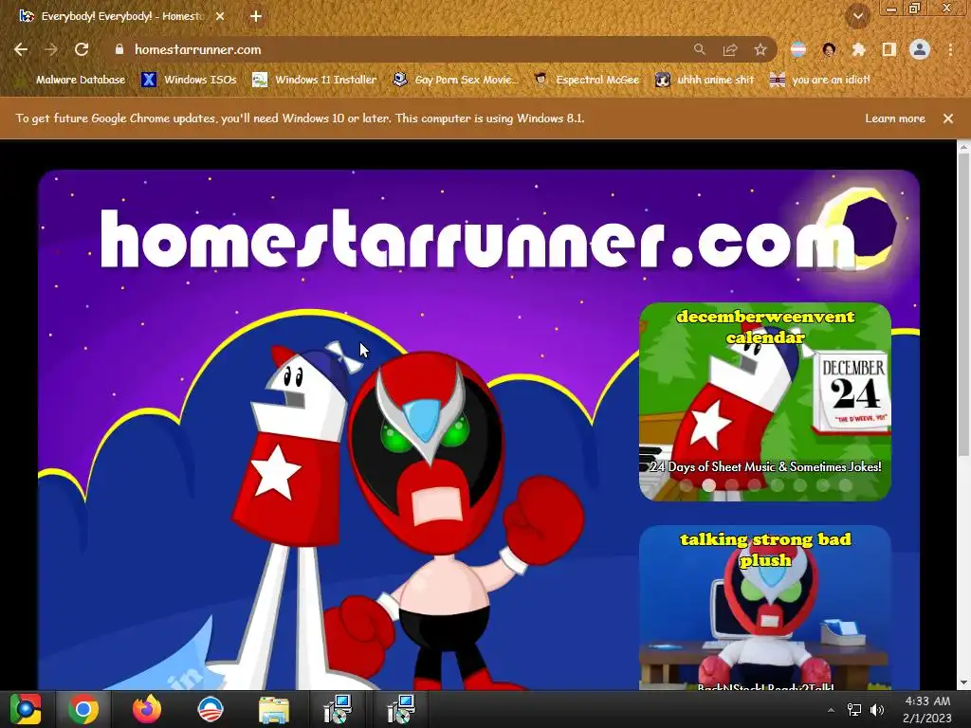Launch Firefox from the taskbar
The height and width of the screenshot is (728, 971).
click(x=147, y=709)
